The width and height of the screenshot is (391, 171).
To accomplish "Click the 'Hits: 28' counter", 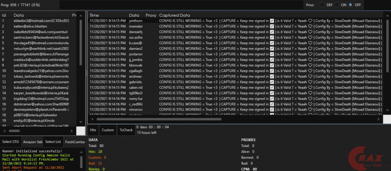I will point(95,151).
